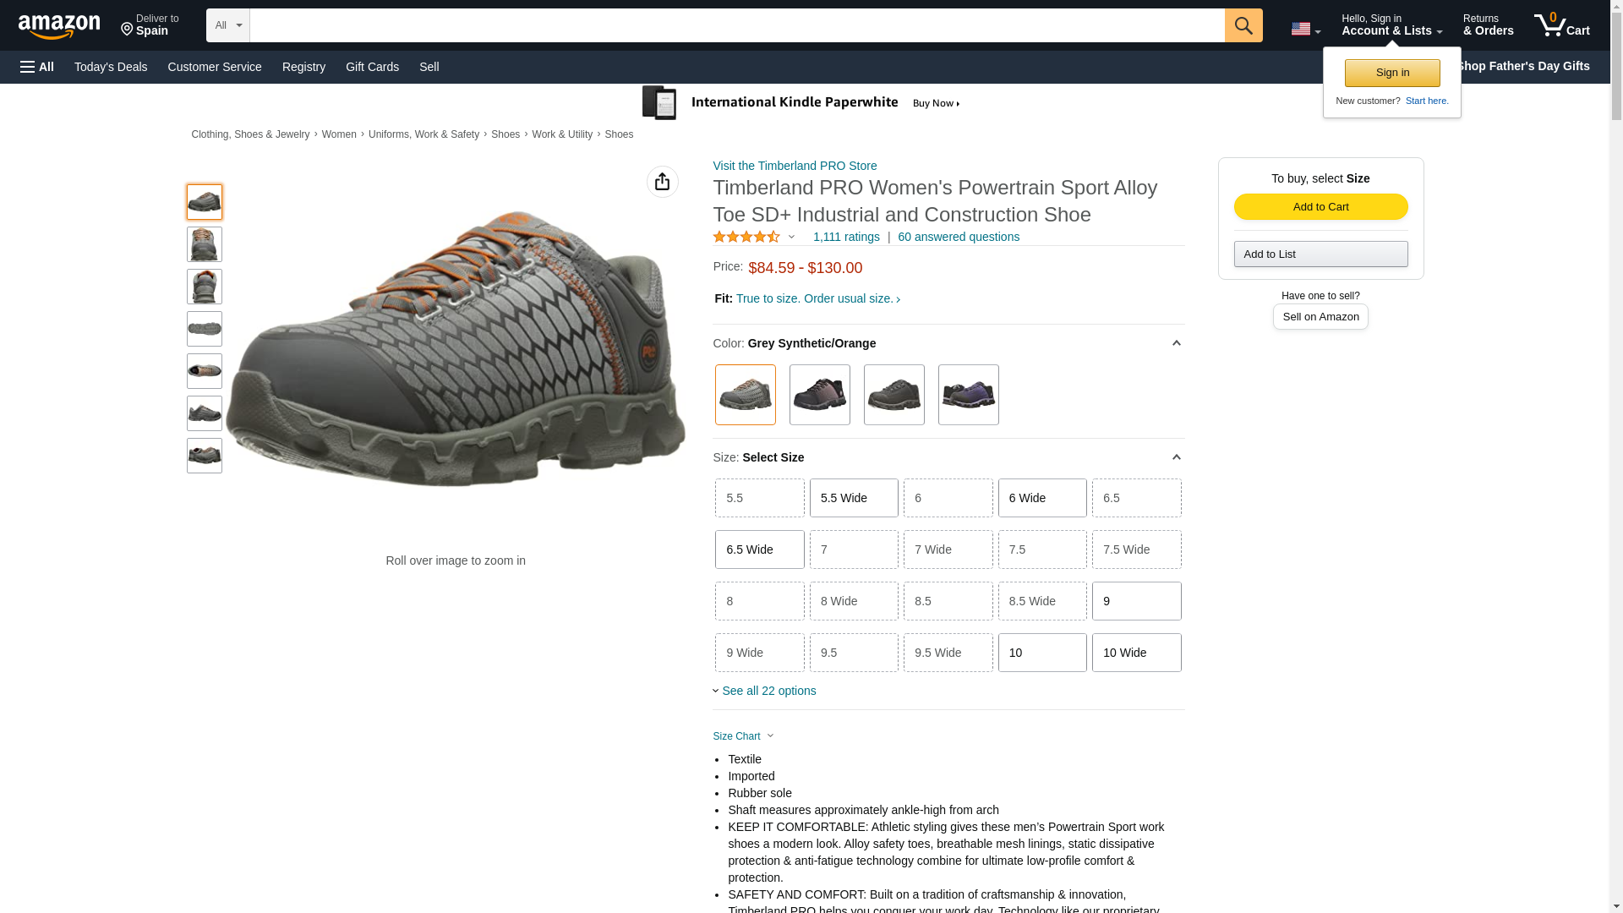Viewport: 1623px width, 913px height.
Task: Click the magnifying glass search button
Action: coord(1243,25)
